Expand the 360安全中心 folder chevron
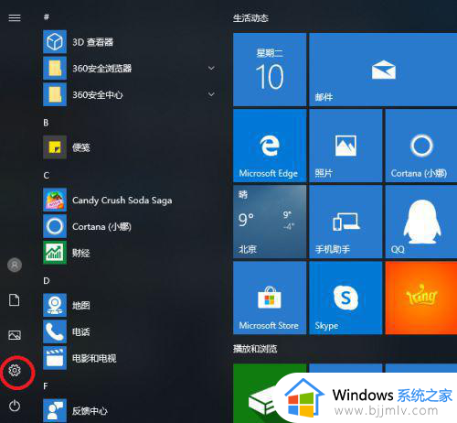 click(x=211, y=94)
